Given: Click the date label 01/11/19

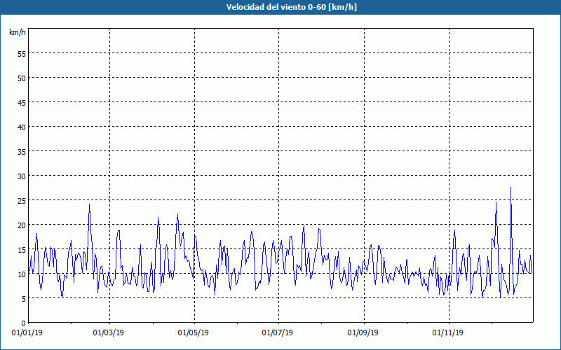Looking at the screenshot, I should (x=447, y=333).
